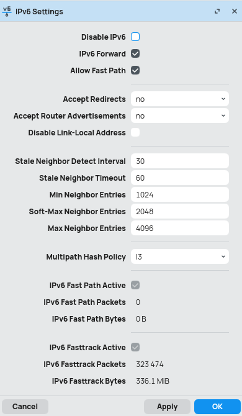Expand the IPv6 Settings window icon
The width and height of the screenshot is (242, 416).
(x=217, y=11)
